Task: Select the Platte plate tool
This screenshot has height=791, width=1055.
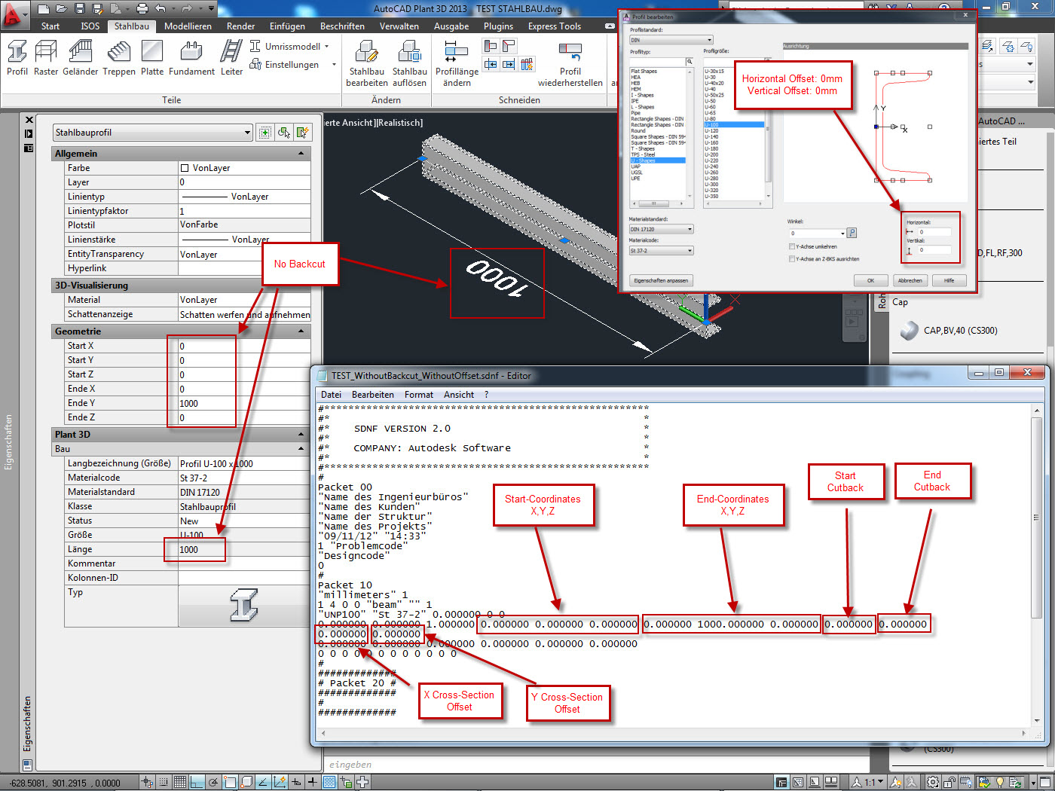Action: pos(151,58)
